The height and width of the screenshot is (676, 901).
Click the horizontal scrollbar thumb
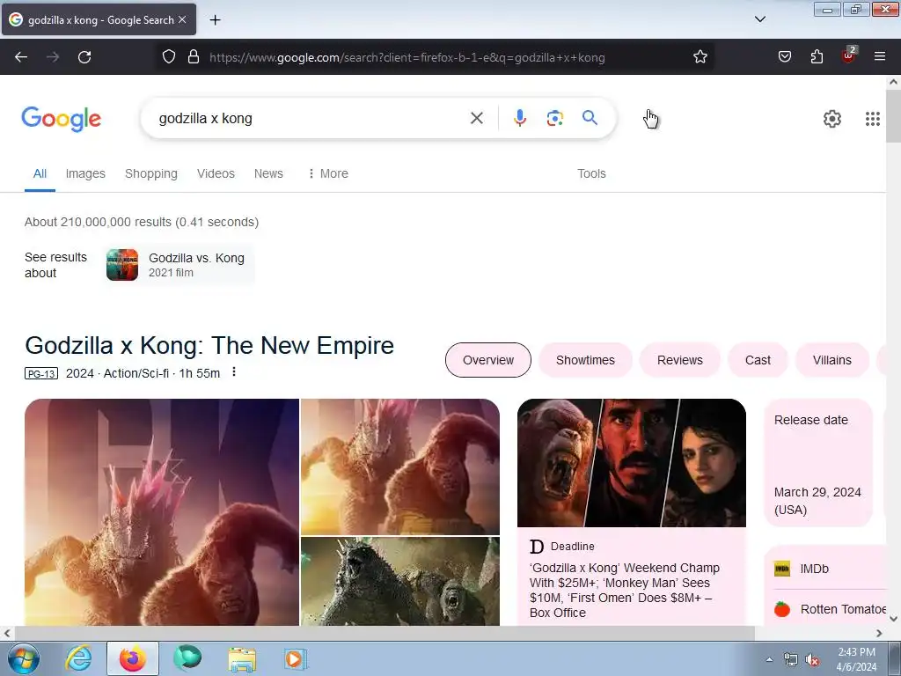point(385,634)
